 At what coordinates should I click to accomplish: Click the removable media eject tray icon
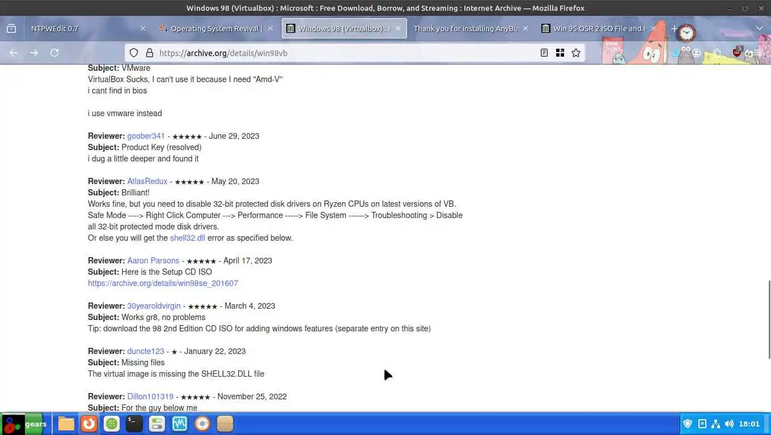click(702, 424)
